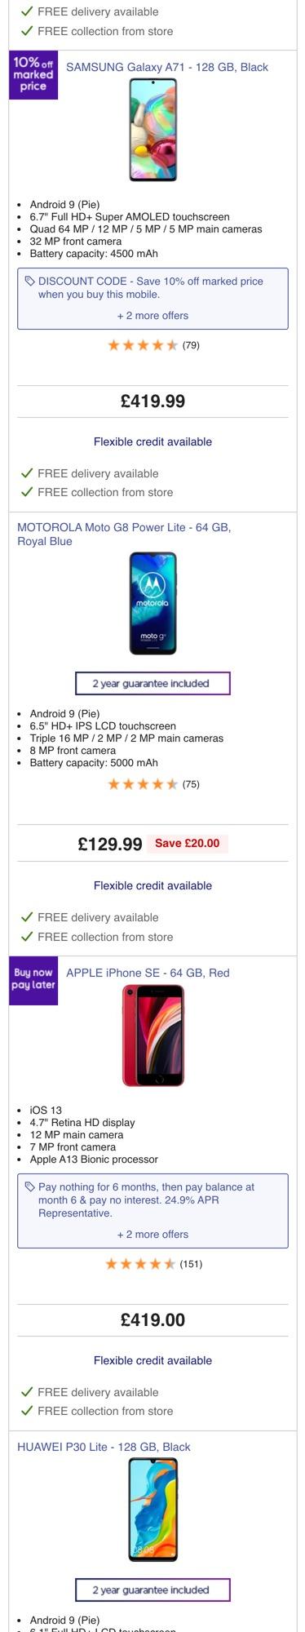Open SAMSUNG Galaxy A71 128 GB title link
Viewport: 305px width, 1632px height.
tap(167, 67)
